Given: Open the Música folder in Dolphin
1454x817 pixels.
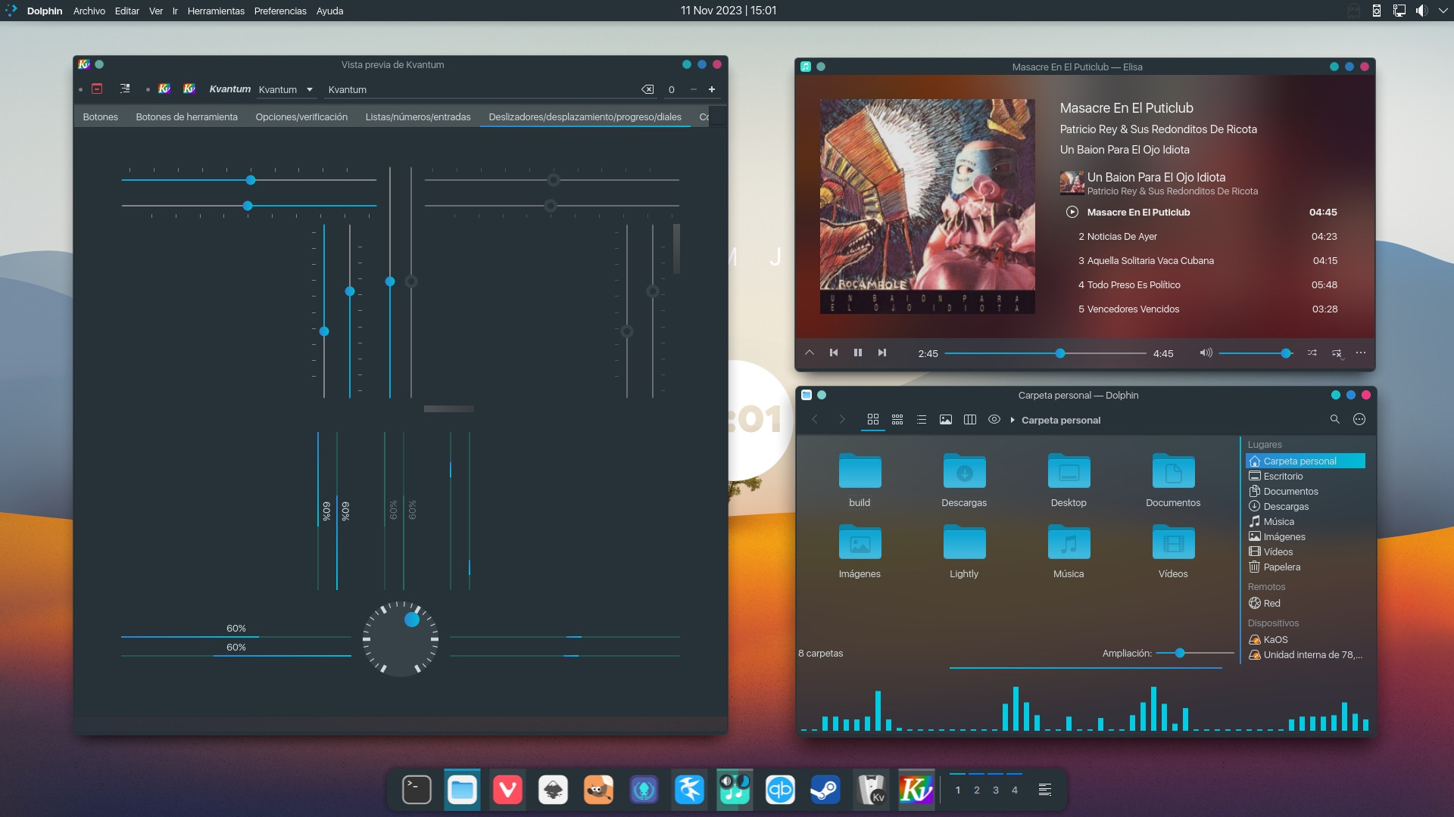Looking at the screenshot, I should [x=1069, y=542].
